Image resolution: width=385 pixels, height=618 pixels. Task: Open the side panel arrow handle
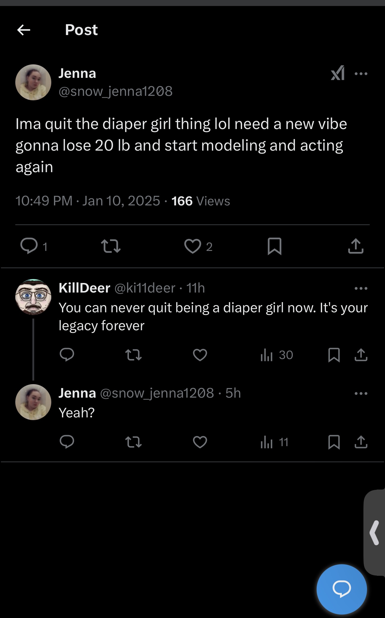click(375, 533)
